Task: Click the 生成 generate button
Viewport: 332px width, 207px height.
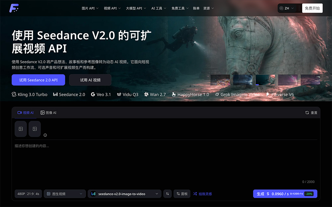Action: pos(285,194)
